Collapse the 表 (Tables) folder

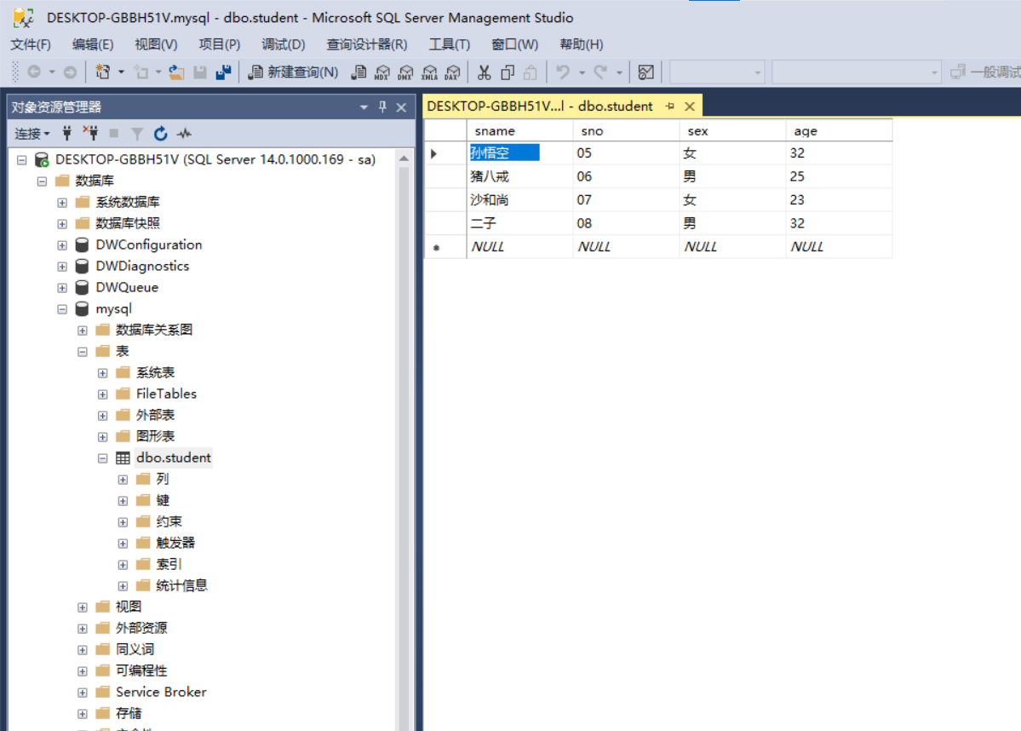click(x=82, y=352)
